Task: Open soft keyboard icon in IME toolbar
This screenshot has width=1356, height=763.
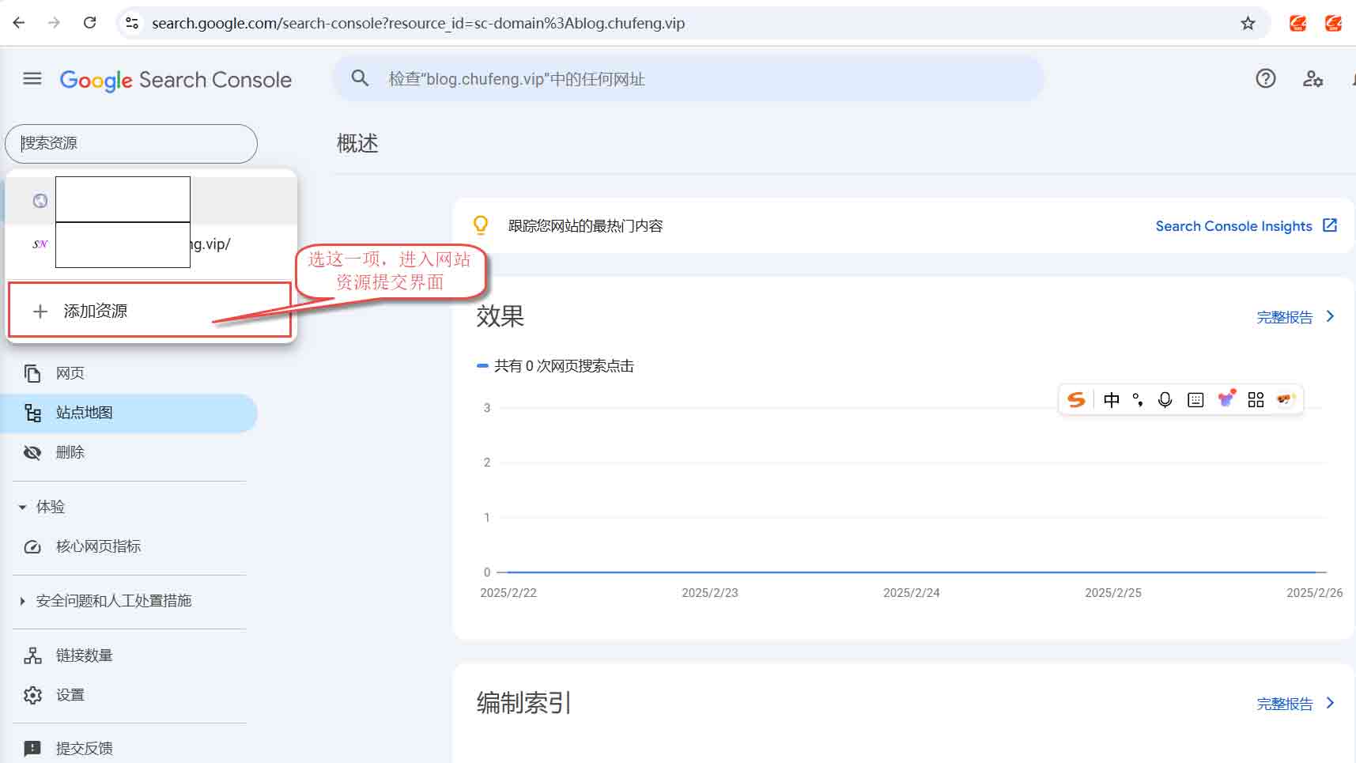Action: click(1195, 399)
